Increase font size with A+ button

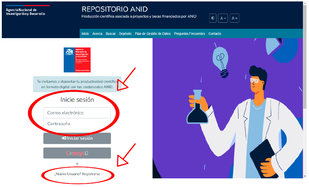click(234, 18)
